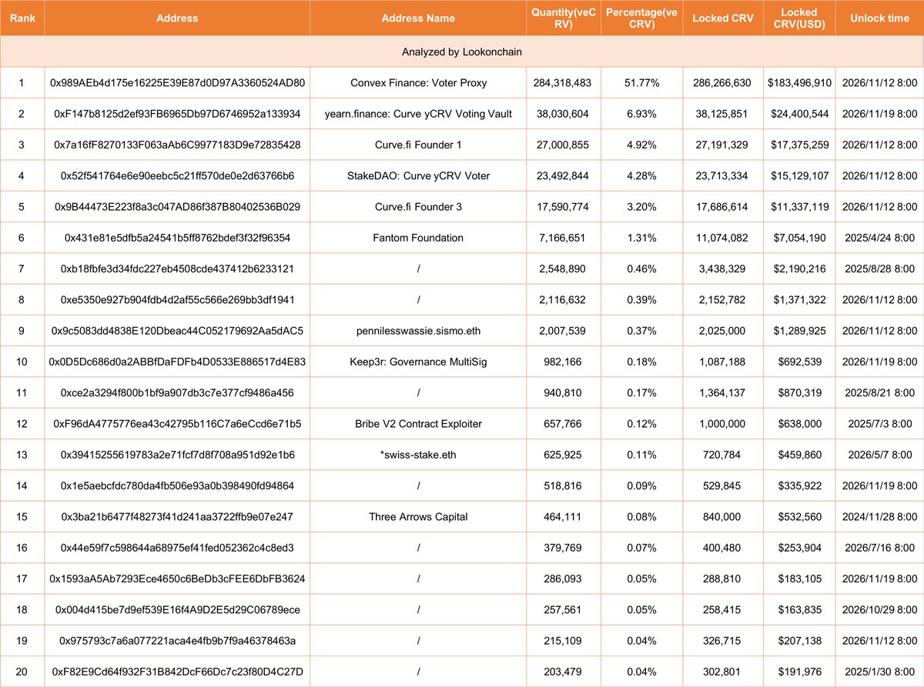Screen dimensions: 924x687
Task: Select unlock time "2025/8/28 8:00"
Action: [x=879, y=268]
